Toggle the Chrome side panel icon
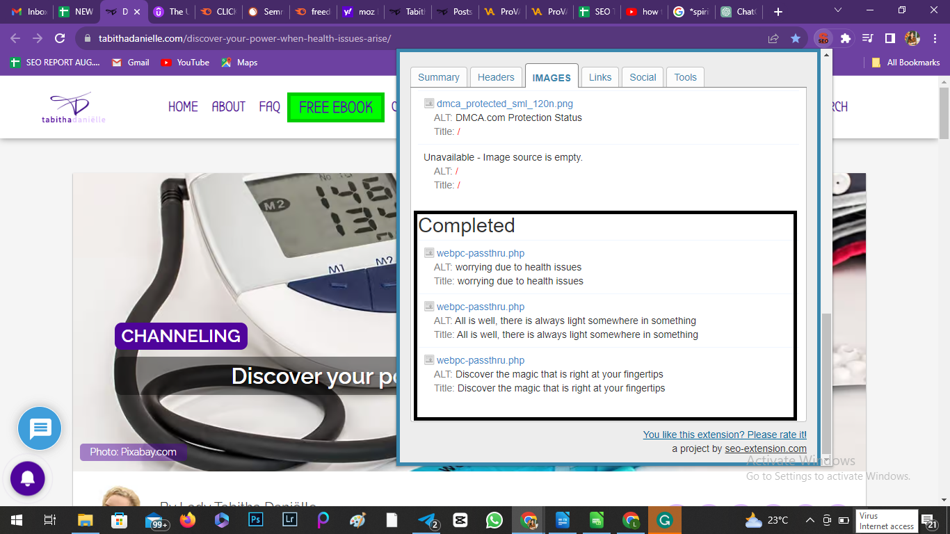 889,39
